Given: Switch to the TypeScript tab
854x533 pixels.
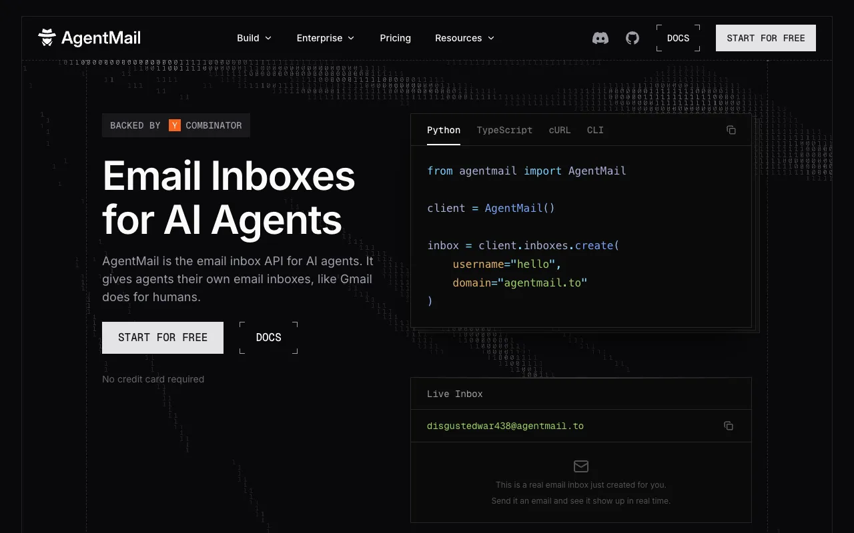Looking at the screenshot, I should point(504,130).
